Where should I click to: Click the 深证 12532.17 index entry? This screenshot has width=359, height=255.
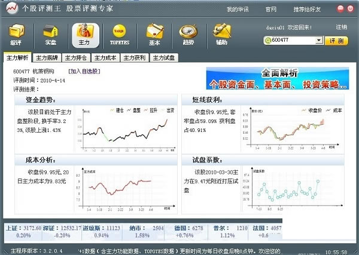point(62,232)
